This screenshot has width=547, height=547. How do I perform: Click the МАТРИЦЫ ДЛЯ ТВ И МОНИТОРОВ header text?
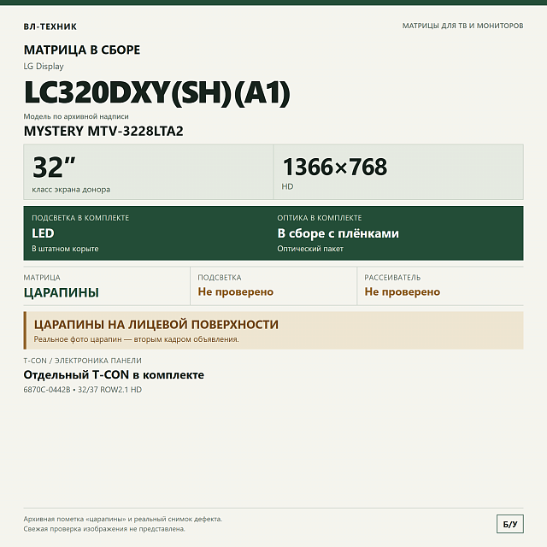(462, 26)
